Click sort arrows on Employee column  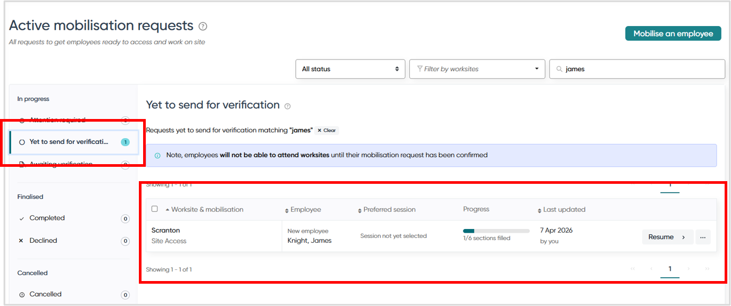(287, 210)
